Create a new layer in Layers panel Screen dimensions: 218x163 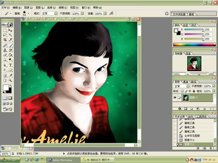click(x=204, y=109)
